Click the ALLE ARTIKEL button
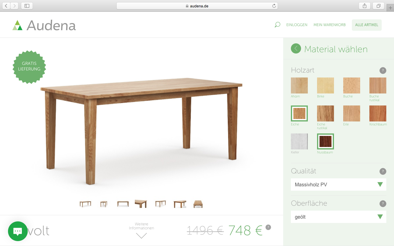Image resolution: width=394 pixels, height=246 pixels. (367, 25)
